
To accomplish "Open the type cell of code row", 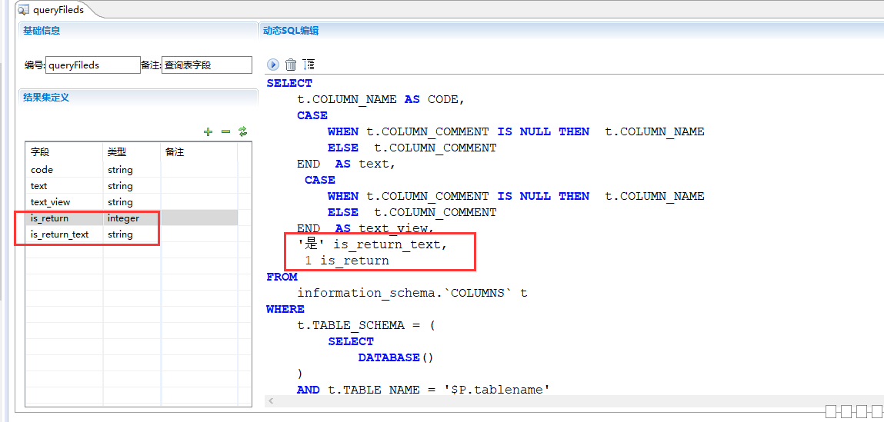I will click(x=131, y=170).
